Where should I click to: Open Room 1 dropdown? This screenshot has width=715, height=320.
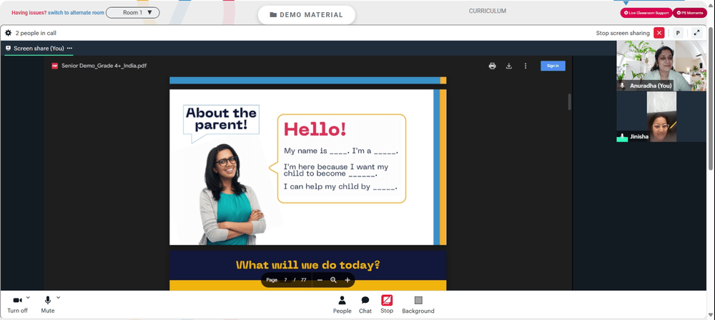click(x=133, y=13)
